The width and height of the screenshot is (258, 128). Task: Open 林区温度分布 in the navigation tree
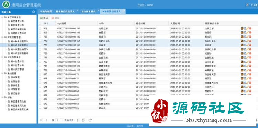(17, 21)
